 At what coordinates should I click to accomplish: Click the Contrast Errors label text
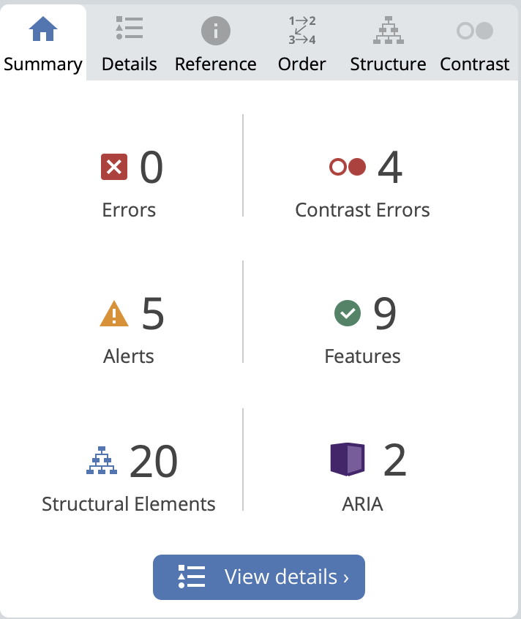pos(362,210)
